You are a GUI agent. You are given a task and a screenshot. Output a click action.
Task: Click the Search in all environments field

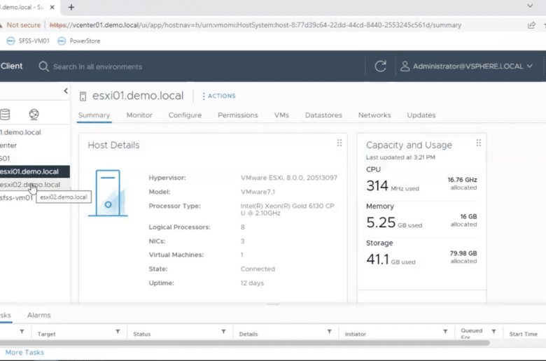pos(97,66)
